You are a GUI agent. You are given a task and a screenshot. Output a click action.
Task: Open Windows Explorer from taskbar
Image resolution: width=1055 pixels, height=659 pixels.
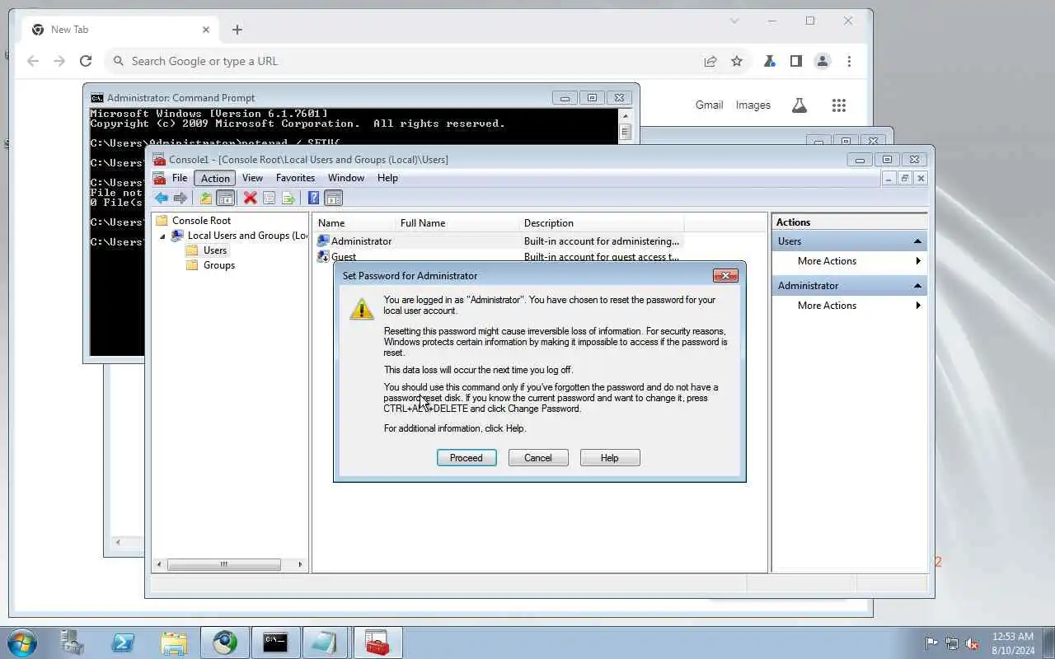174,643
